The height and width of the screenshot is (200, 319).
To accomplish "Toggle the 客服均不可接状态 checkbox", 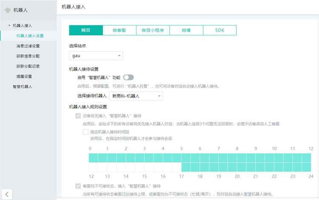I will point(78,186).
